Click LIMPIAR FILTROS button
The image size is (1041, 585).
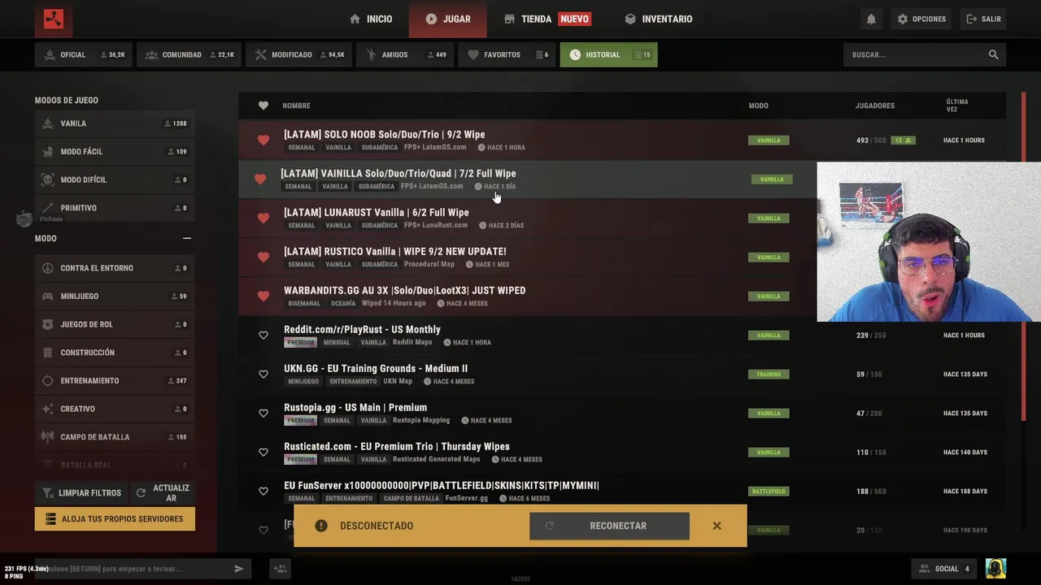pos(81,492)
